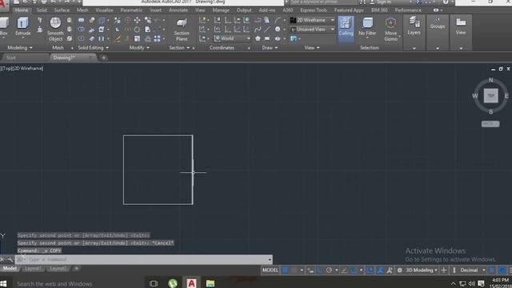Switch to the Solid ribbon tab
Screen dimensions: 512x288
click(x=42, y=10)
